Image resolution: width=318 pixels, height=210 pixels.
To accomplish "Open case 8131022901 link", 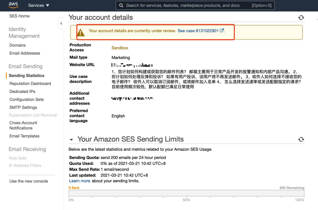I will tap(198, 31).
